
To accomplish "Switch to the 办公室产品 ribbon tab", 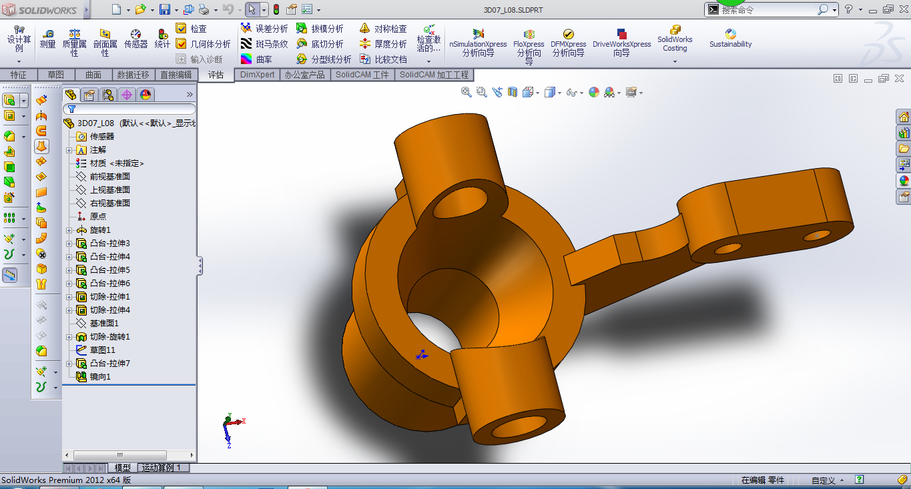I will (304, 75).
